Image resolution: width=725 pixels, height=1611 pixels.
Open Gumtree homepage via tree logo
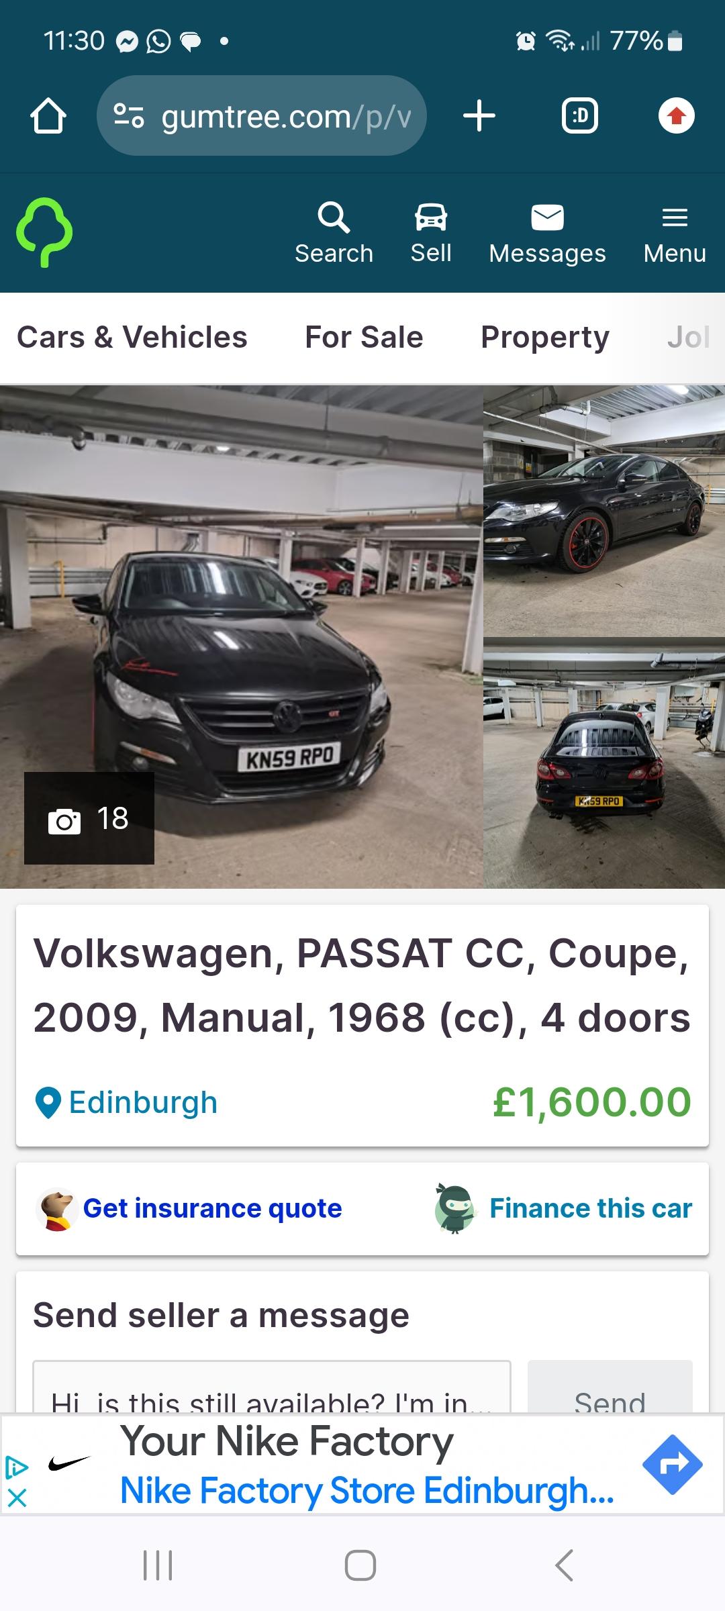[x=44, y=232]
